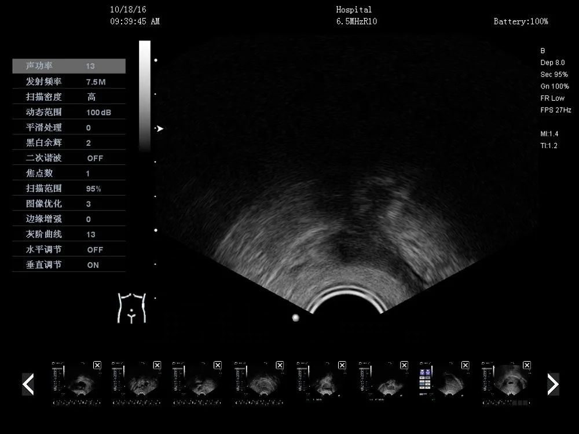Open the fourth saved ultrasound thumbnail
Image resolution: width=579 pixels, height=434 pixels.
tap(258, 384)
